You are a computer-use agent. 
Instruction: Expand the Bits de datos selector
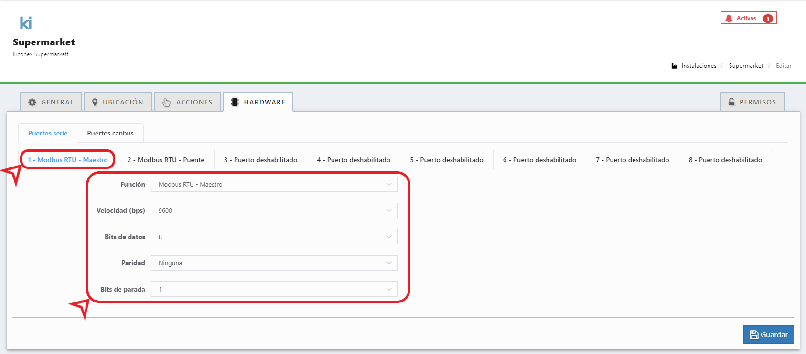[x=274, y=237]
